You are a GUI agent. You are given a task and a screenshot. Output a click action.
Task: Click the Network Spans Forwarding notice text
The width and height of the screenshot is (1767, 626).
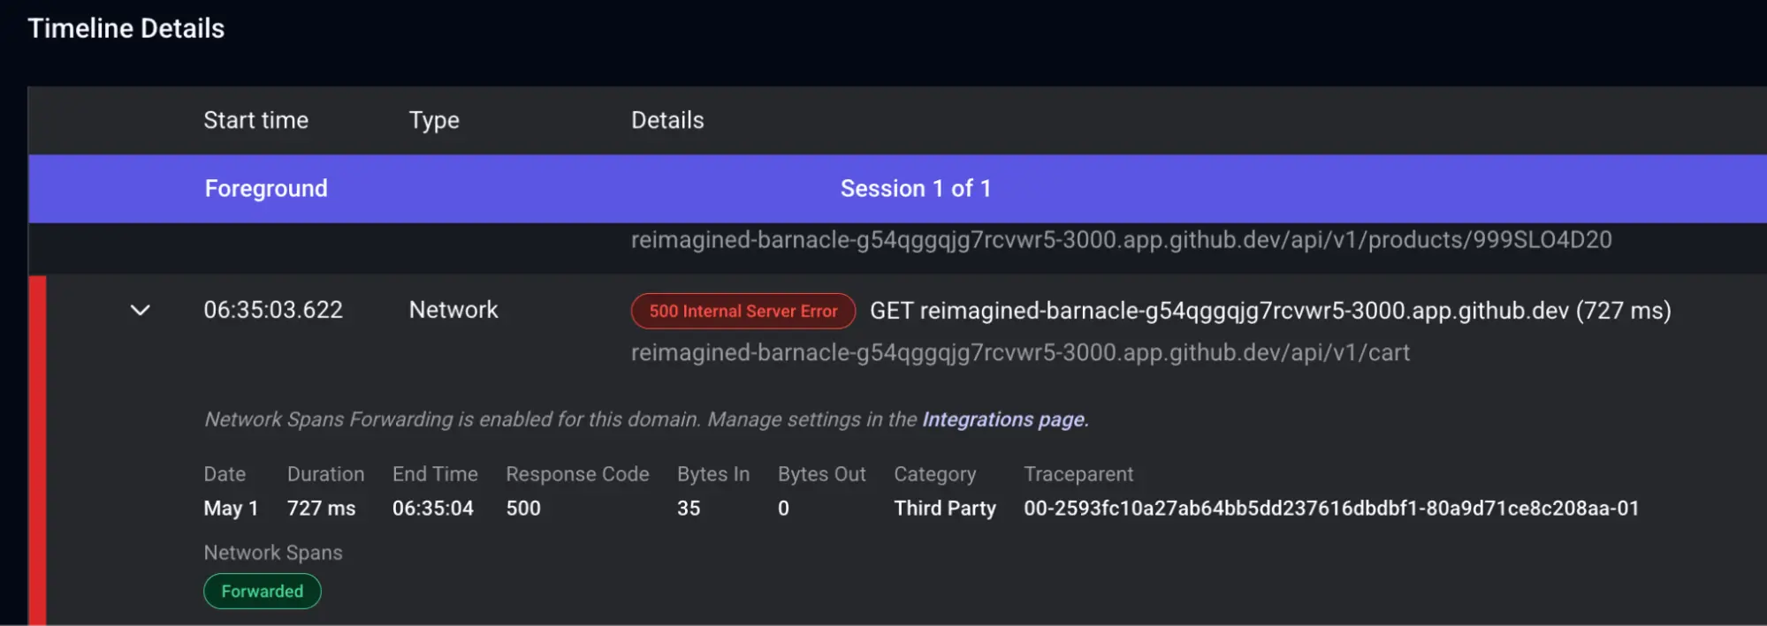pos(646,419)
